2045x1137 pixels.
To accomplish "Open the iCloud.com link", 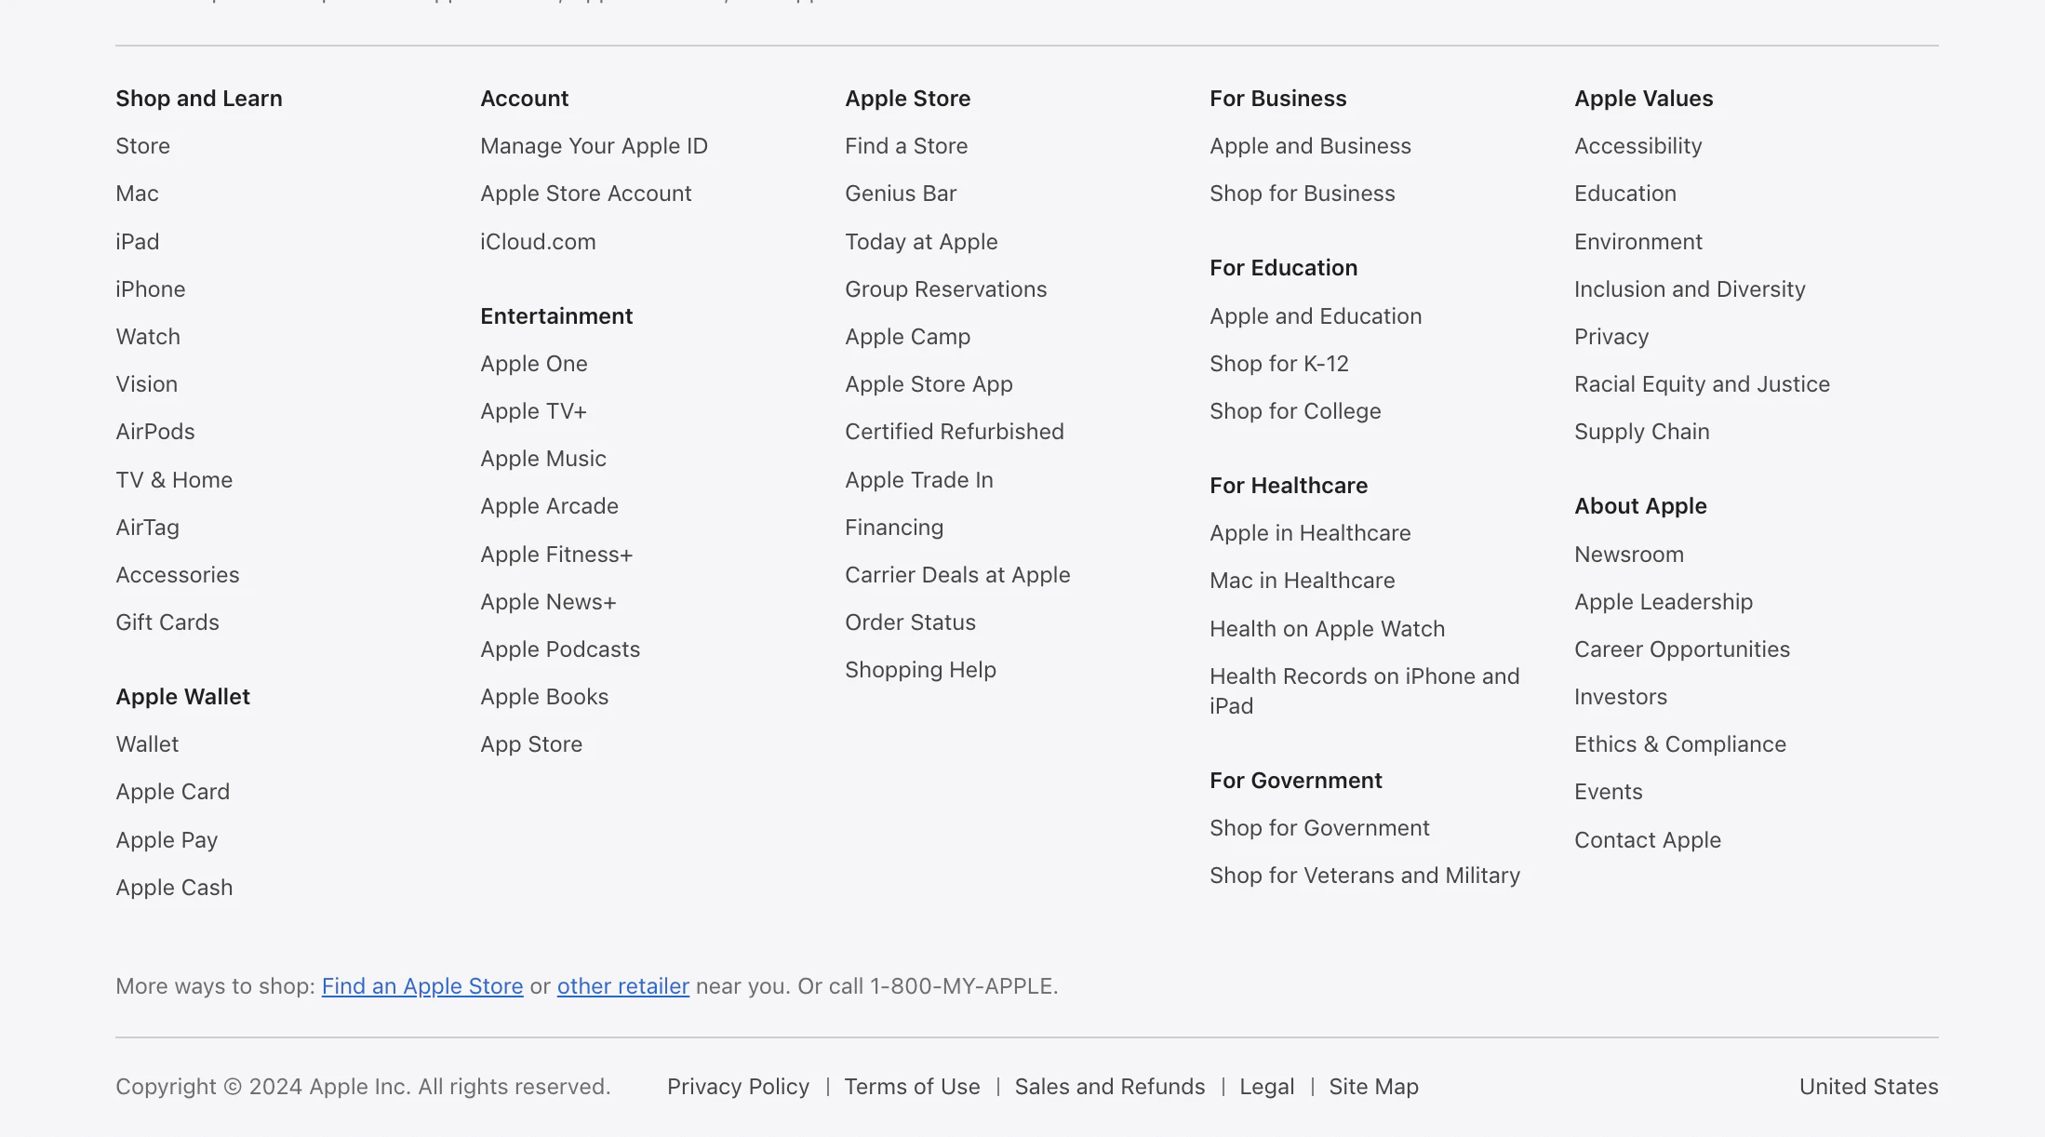I will [x=538, y=242].
